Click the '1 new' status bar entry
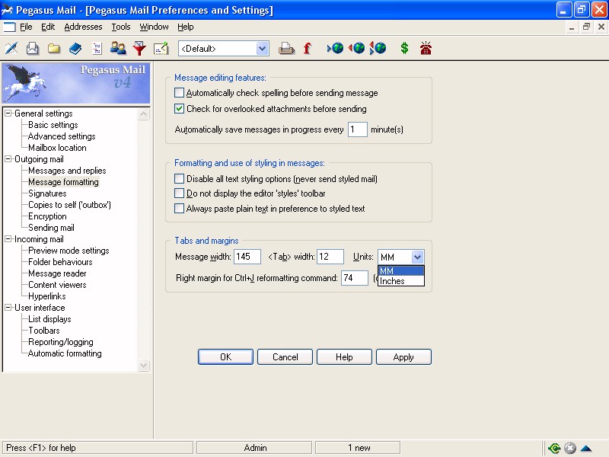 358,448
